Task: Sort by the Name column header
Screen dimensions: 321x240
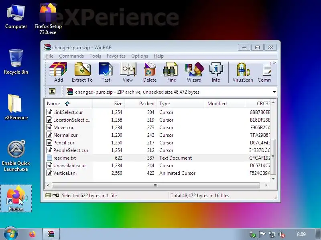Action: click(69, 104)
